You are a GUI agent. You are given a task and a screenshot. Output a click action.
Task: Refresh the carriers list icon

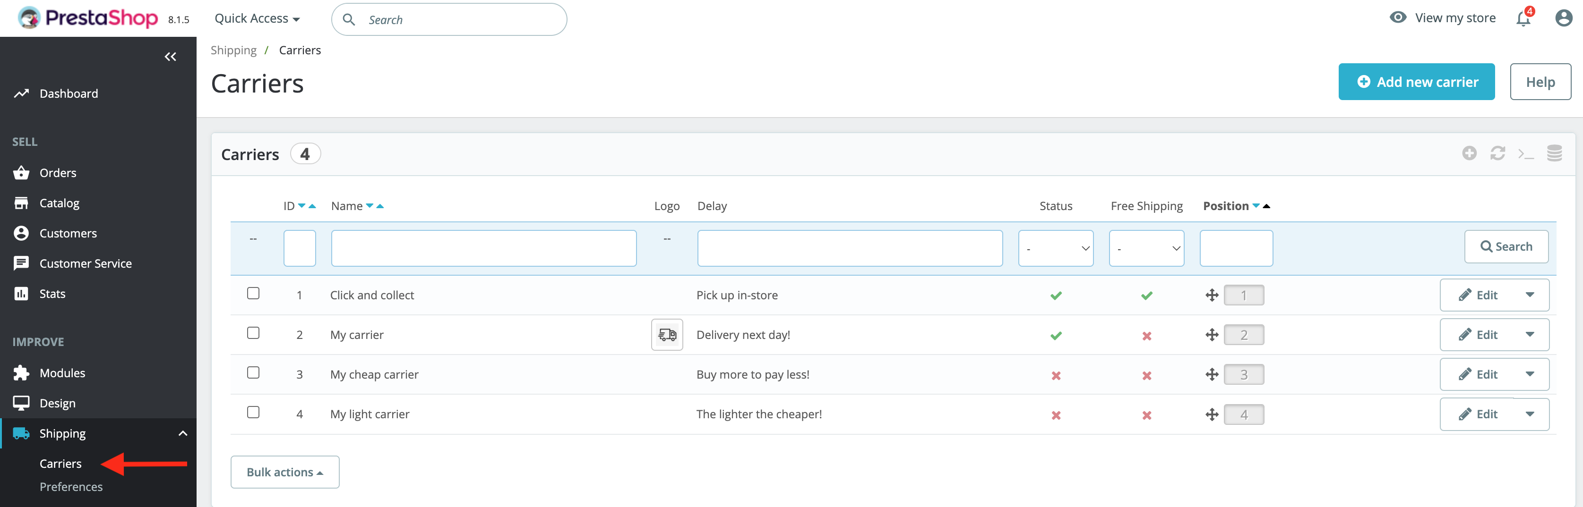coord(1497,153)
